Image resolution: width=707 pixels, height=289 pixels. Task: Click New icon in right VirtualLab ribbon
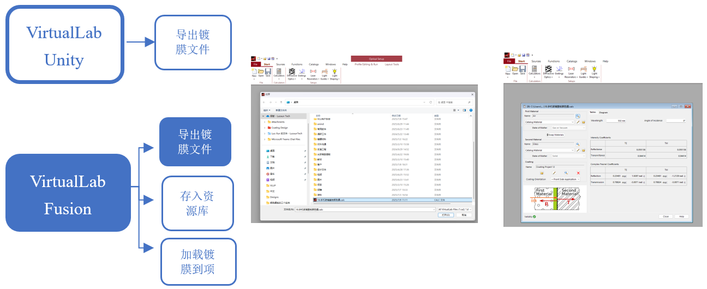pyautogui.click(x=508, y=69)
